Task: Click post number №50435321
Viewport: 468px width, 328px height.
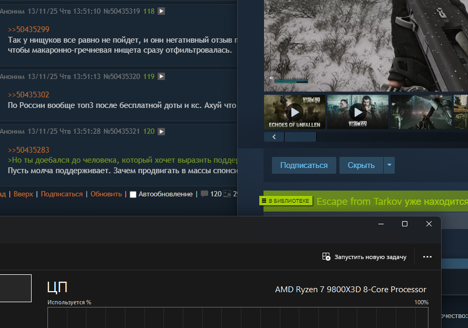Action: click(121, 132)
